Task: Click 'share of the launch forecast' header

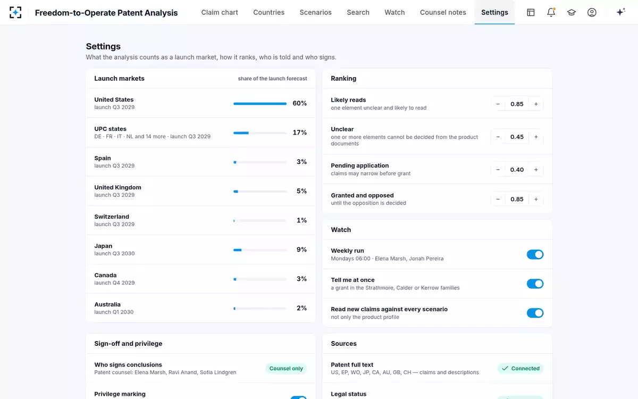Action: pos(272,79)
